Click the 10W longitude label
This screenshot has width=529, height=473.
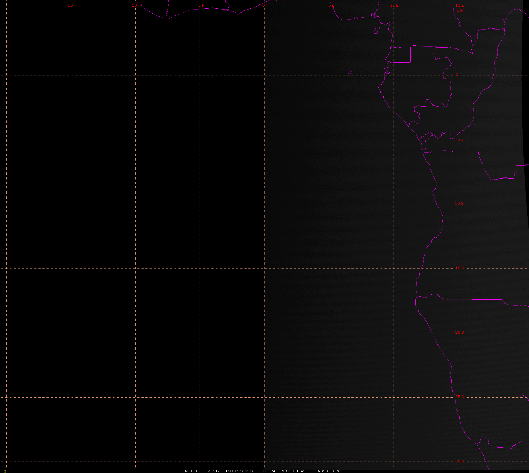click(x=136, y=5)
